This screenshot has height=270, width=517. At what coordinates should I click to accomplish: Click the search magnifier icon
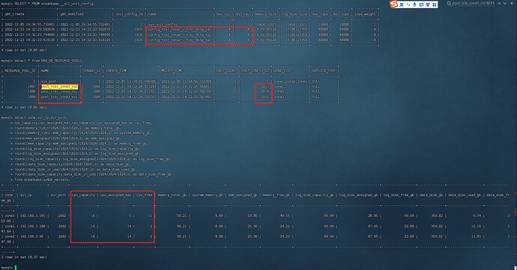449,3
